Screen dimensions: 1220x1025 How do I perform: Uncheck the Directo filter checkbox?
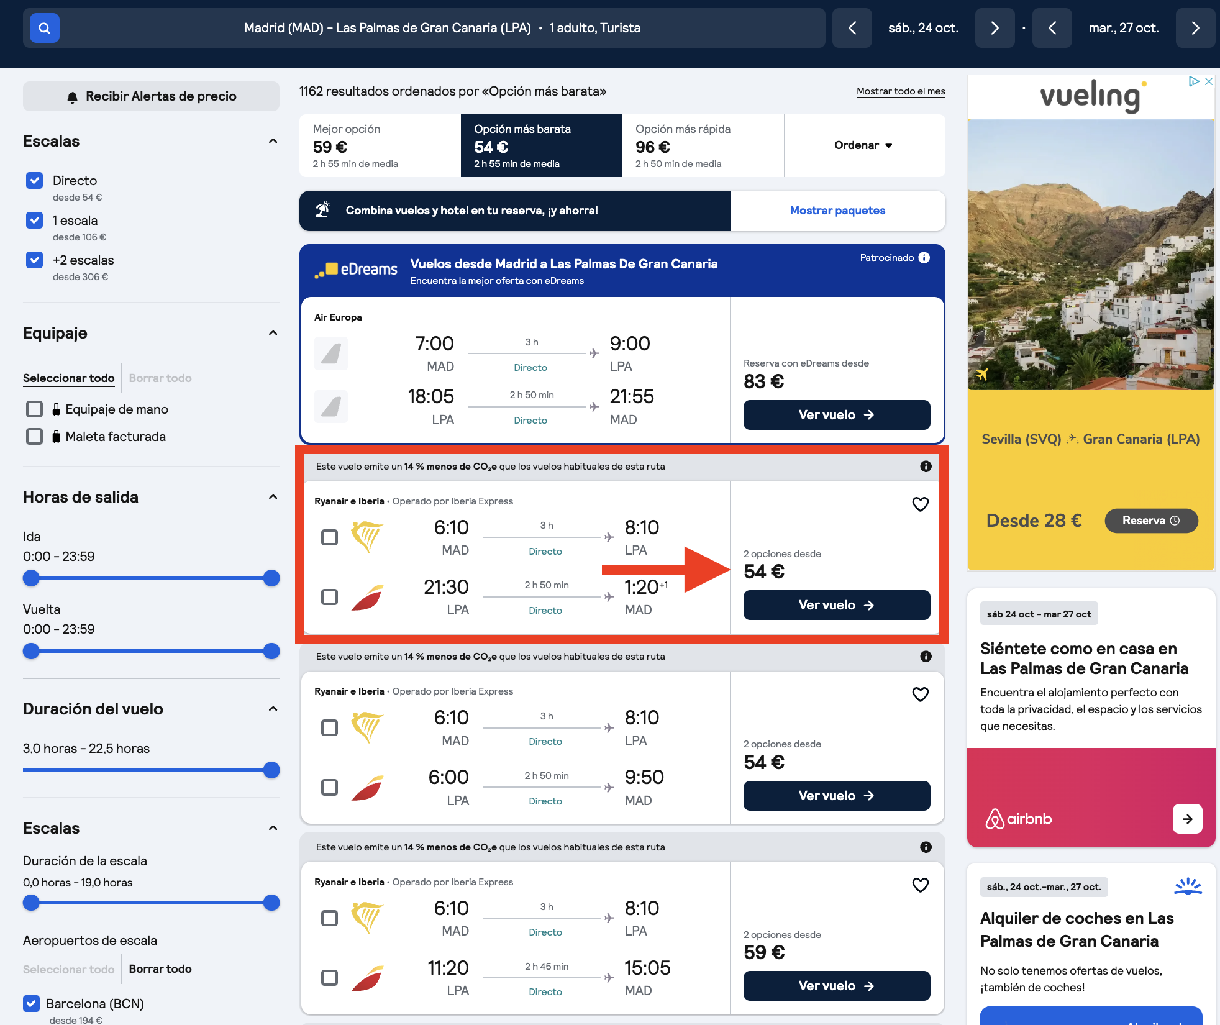35,181
